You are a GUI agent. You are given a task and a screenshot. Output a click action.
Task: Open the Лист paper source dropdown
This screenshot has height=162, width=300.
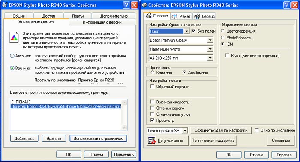(186, 31)
